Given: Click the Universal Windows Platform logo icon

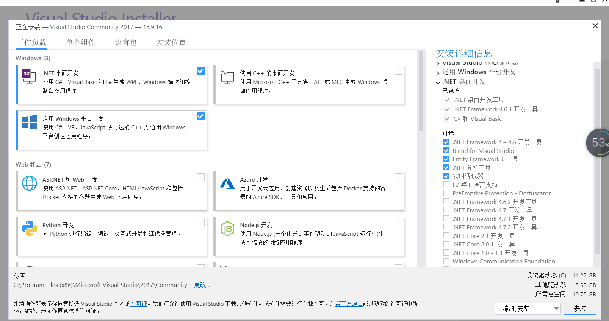Looking at the screenshot, I should point(30,122).
